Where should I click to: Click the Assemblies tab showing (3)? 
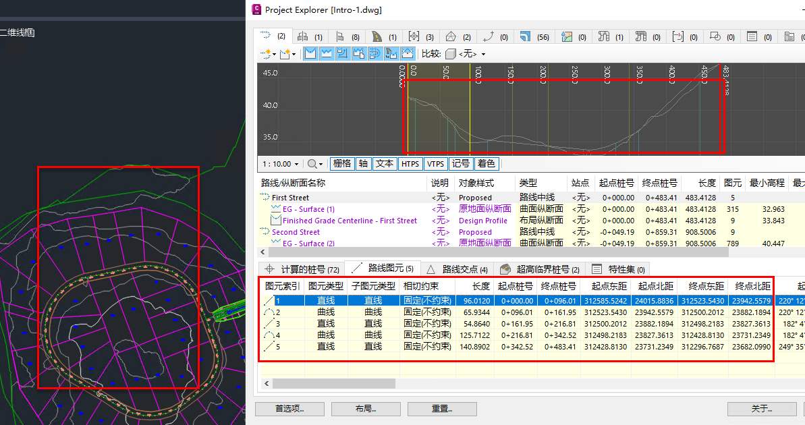click(418, 36)
